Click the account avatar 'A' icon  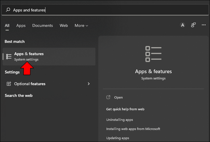click(x=182, y=25)
